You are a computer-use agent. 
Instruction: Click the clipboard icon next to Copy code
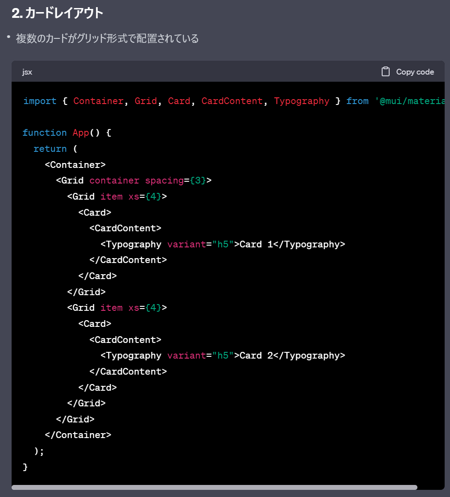[x=384, y=71]
